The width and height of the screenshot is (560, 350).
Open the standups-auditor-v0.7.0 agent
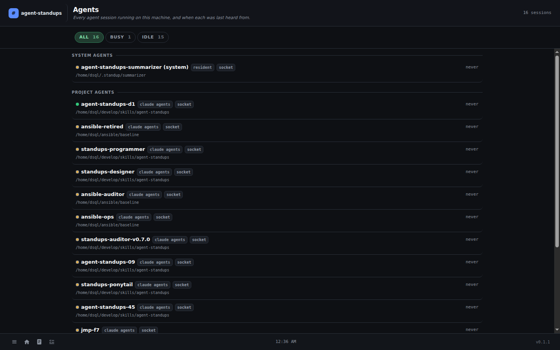coord(277,243)
